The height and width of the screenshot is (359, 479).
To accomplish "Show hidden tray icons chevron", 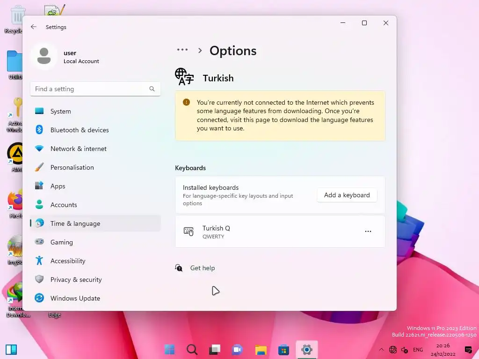I will click(x=381, y=350).
